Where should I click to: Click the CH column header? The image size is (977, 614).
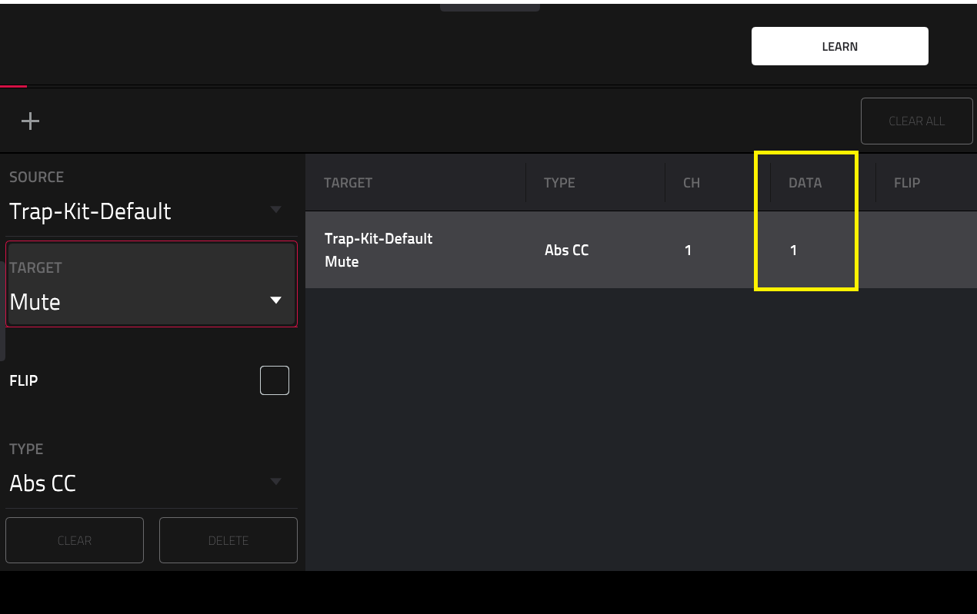click(692, 183)
